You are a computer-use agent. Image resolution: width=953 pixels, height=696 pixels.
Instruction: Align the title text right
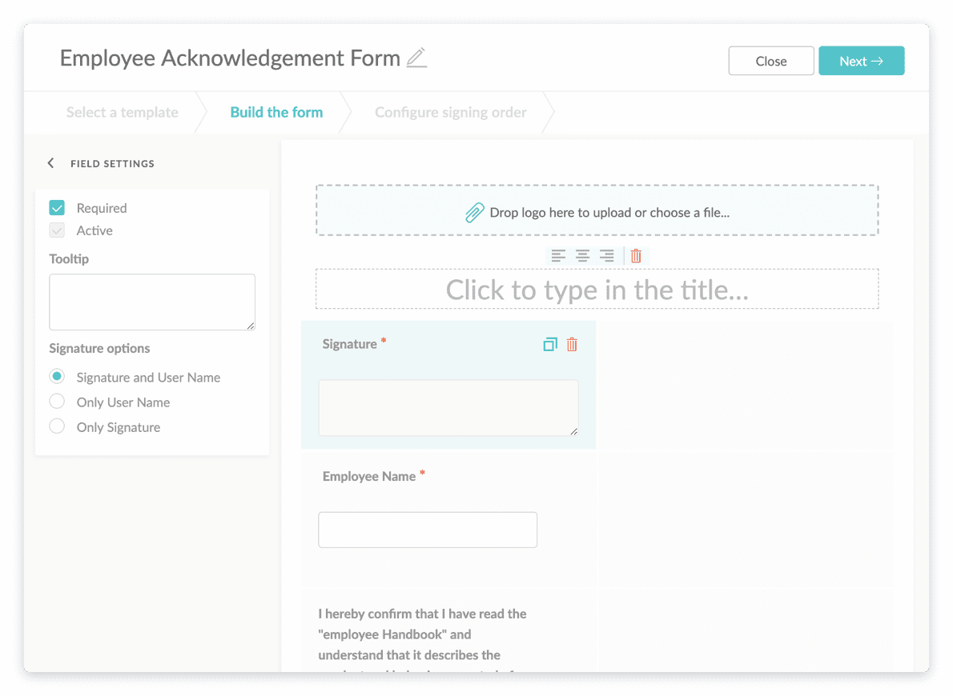coord(606,255)
